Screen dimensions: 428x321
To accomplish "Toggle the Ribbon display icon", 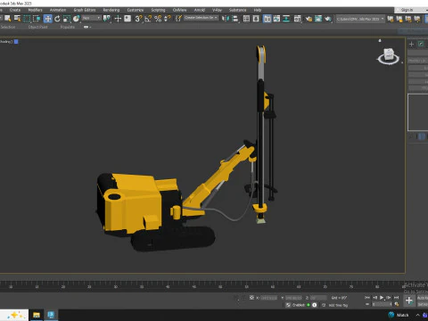I will 267,19.
